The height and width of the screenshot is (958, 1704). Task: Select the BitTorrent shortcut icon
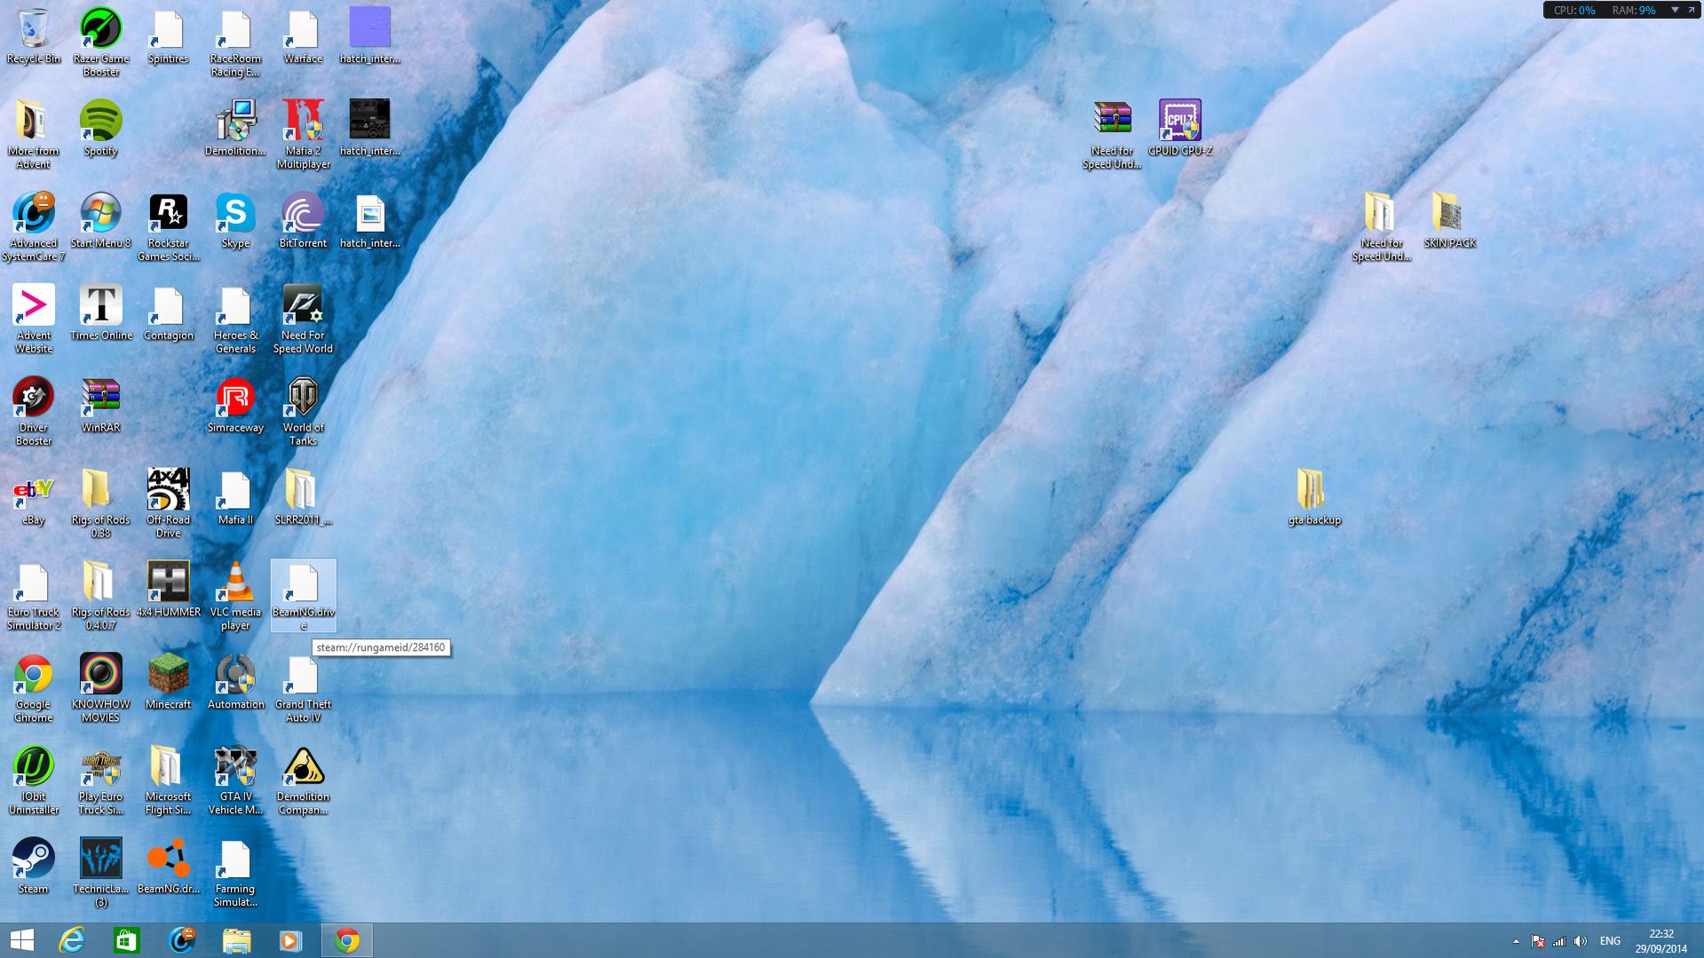click(303, 221)
